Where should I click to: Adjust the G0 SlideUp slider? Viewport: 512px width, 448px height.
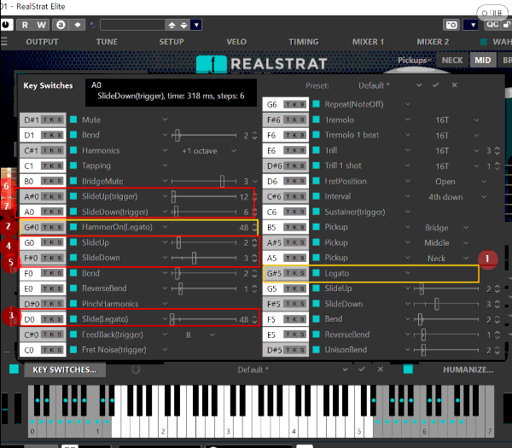point(204,242)
